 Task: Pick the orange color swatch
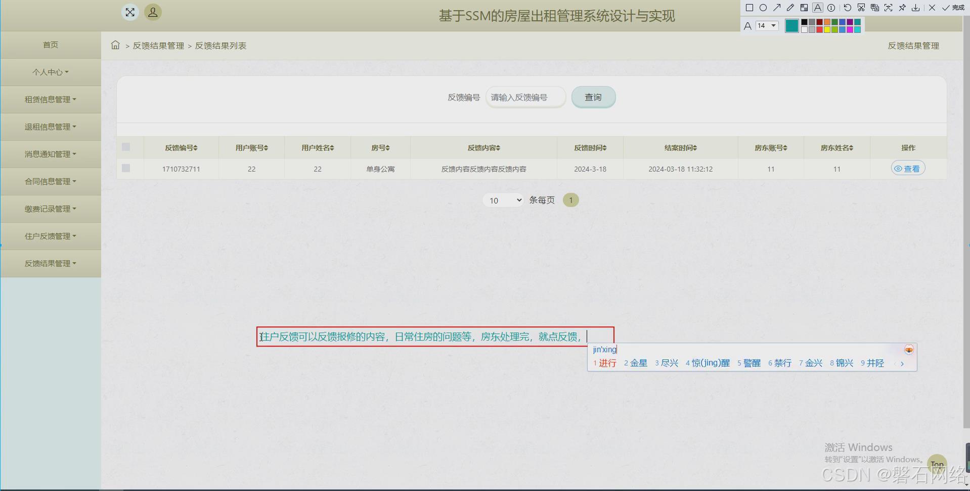pos(827,22)
